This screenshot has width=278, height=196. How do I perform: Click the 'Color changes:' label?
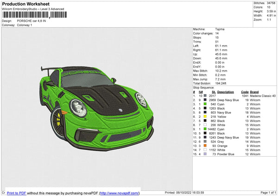[203, 33]
